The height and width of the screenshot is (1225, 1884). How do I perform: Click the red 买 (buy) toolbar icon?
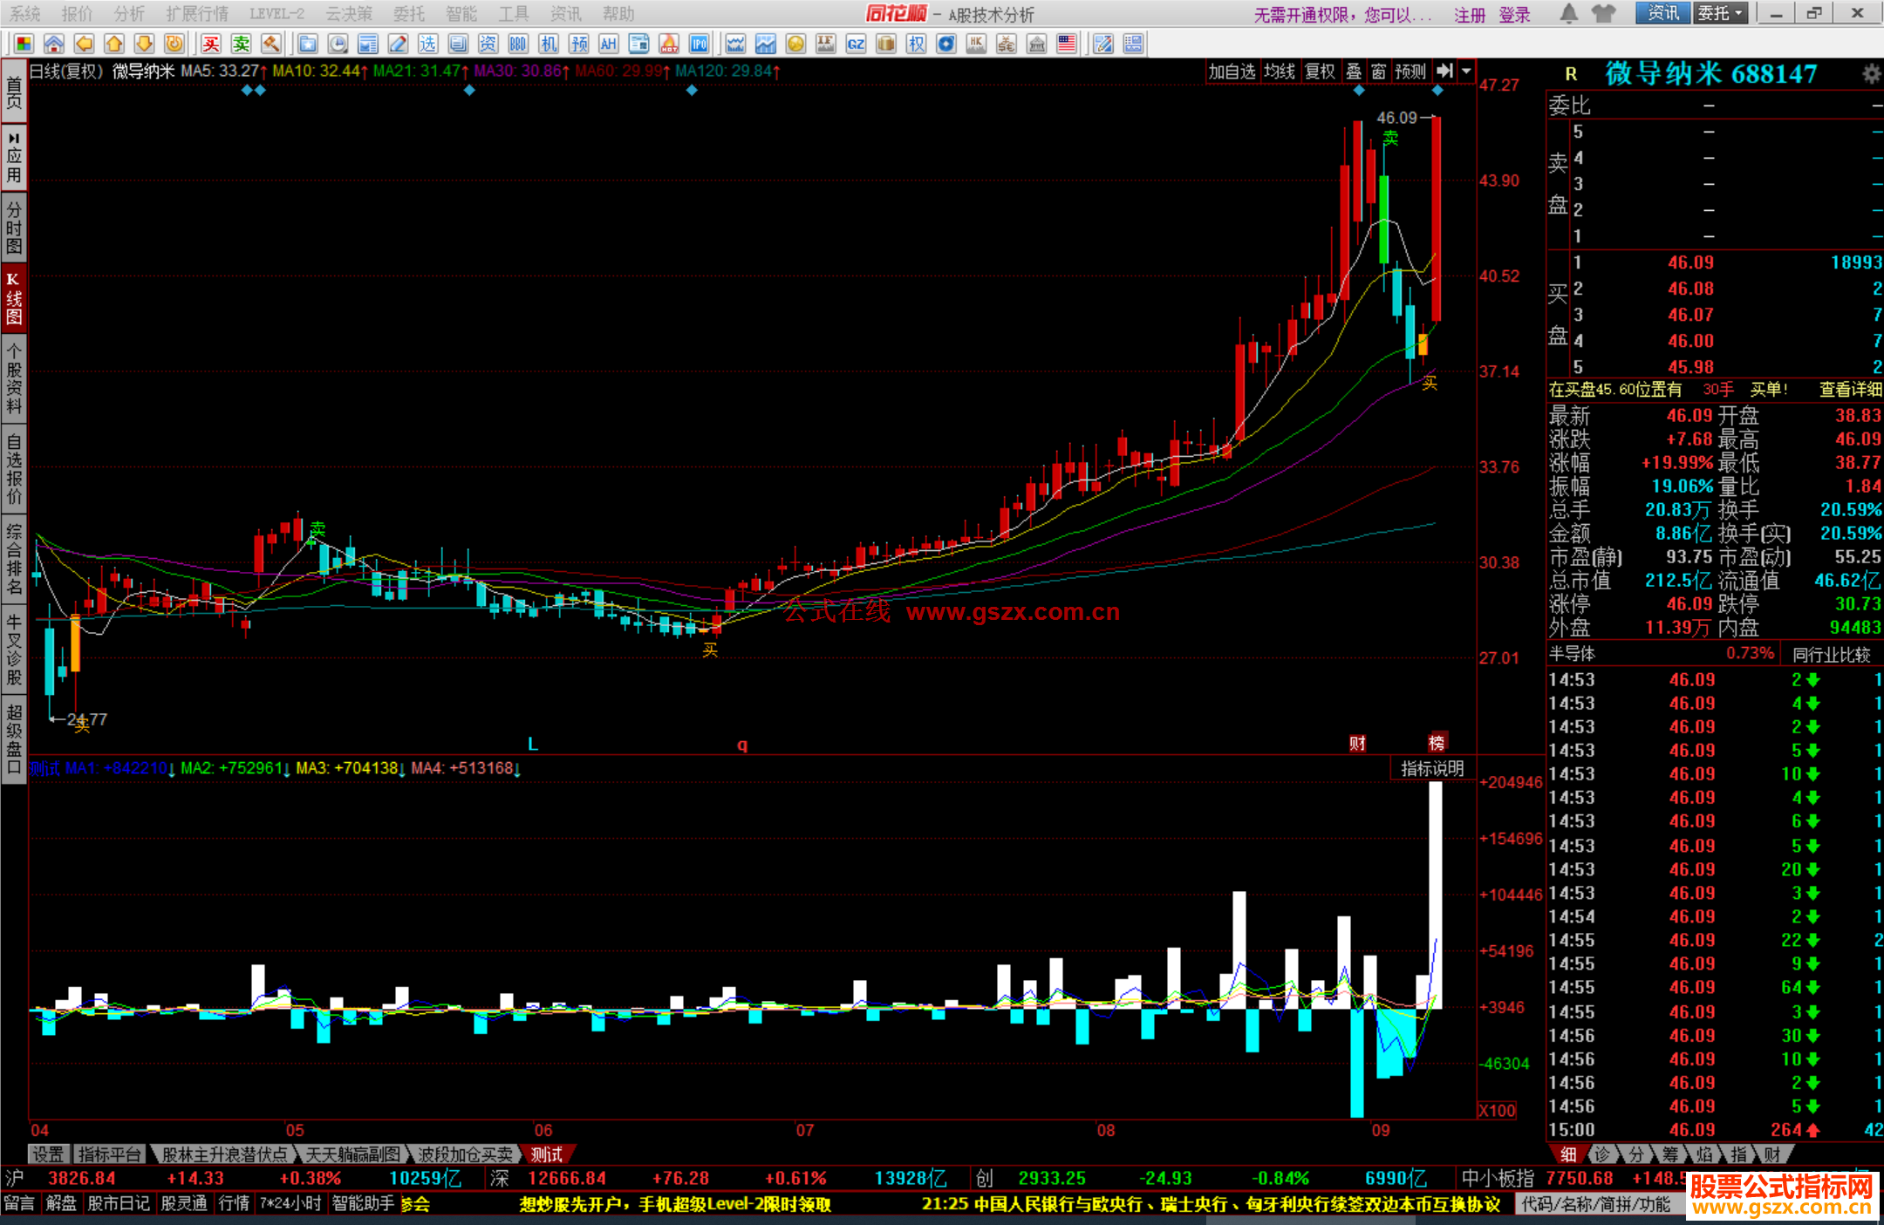tap(210, 44)
